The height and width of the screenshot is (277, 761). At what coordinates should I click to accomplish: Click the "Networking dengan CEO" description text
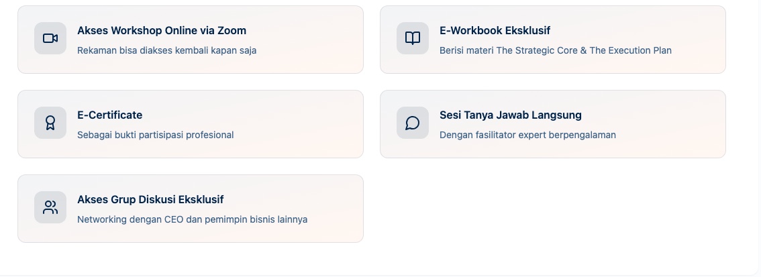tap(192, 219)
